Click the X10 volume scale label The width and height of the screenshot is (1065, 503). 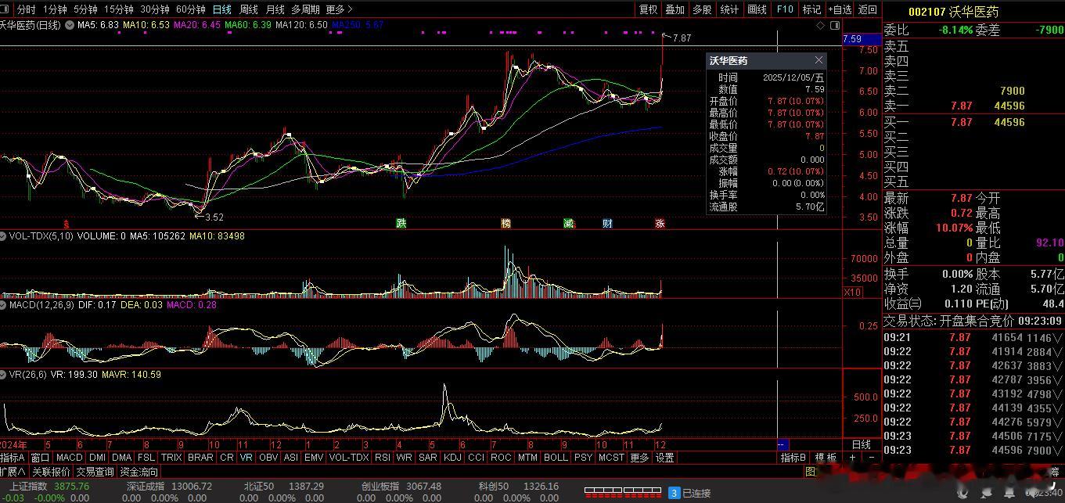tap(851, 292)
